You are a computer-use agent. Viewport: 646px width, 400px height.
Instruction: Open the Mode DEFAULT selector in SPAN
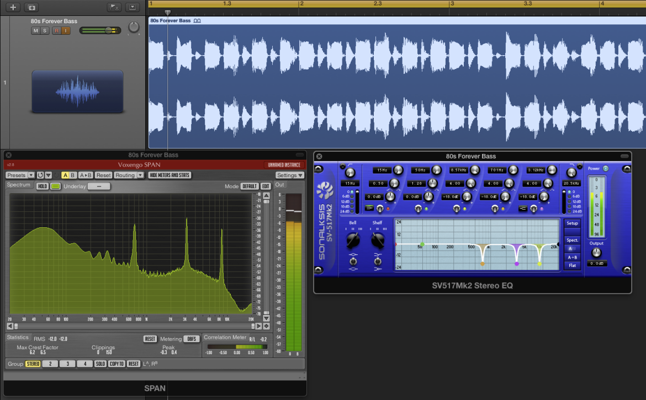tap(250, 186)
